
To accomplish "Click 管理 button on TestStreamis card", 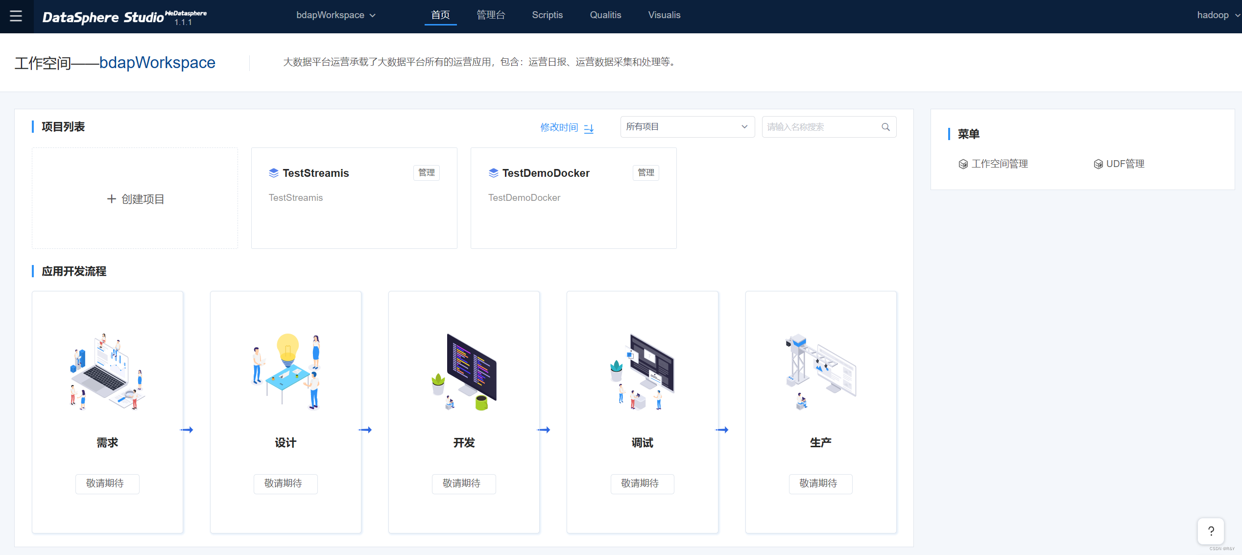I will [x=426, y=173].
